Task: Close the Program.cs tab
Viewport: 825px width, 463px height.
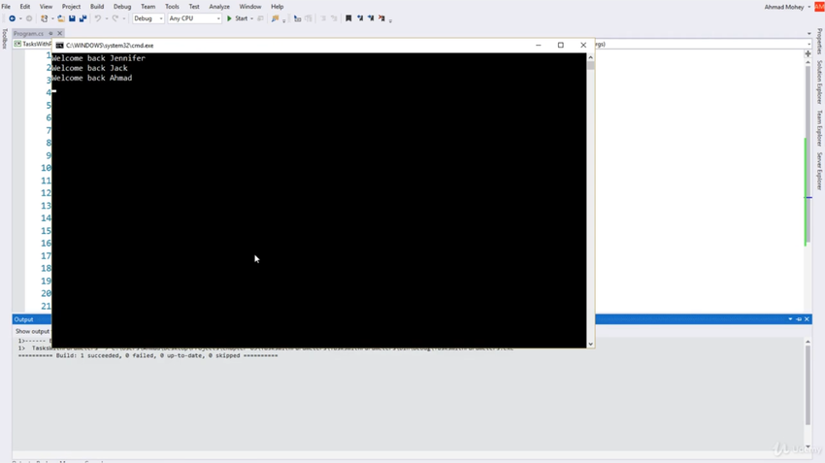Action: coord(59,33)
